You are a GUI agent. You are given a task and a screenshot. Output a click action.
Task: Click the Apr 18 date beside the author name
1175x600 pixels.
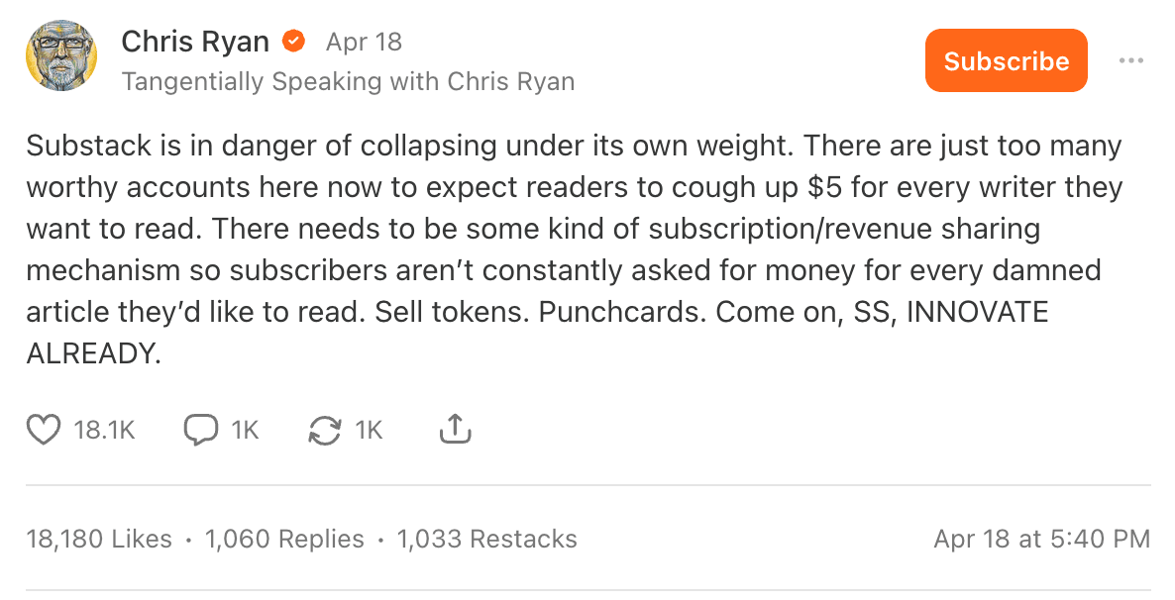pos(364,42)
